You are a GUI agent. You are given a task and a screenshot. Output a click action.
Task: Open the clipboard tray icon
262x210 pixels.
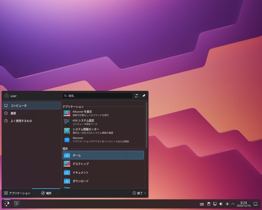[209, 204]
